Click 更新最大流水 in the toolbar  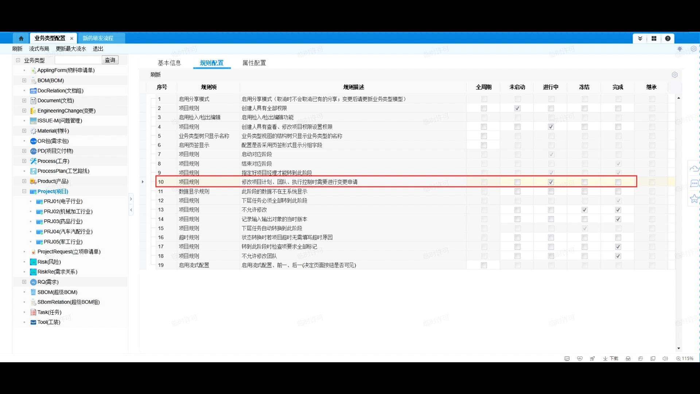pyautogui.click(x=71, y=49)
